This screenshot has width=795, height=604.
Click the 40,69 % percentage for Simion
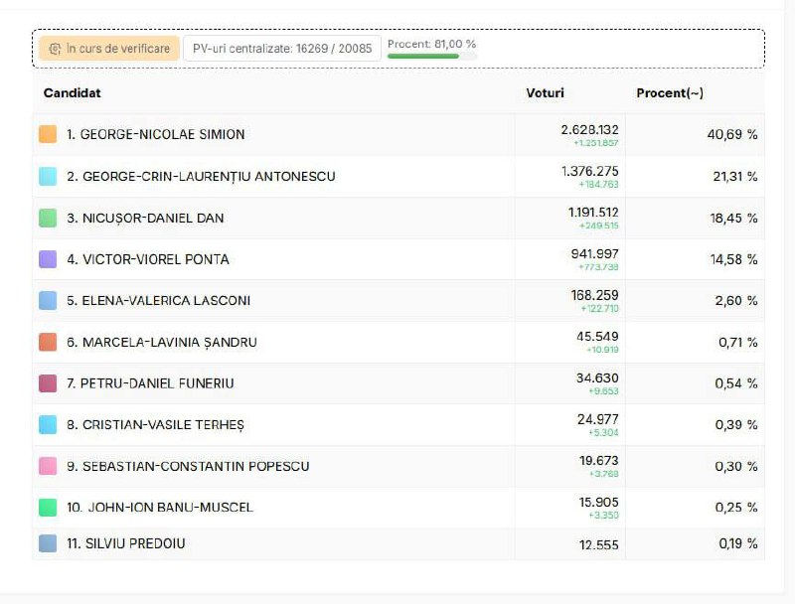(x=732, y=134)
